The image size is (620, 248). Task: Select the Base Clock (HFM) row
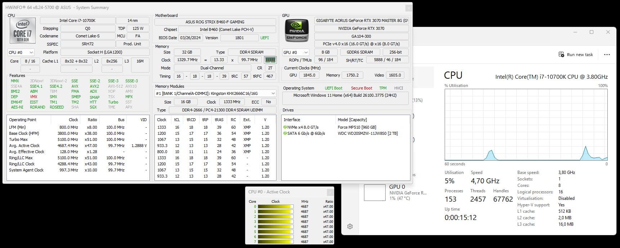pyautogui.click(x=78, y=133)
